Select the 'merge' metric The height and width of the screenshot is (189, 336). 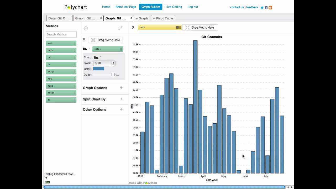pos(61,71)
